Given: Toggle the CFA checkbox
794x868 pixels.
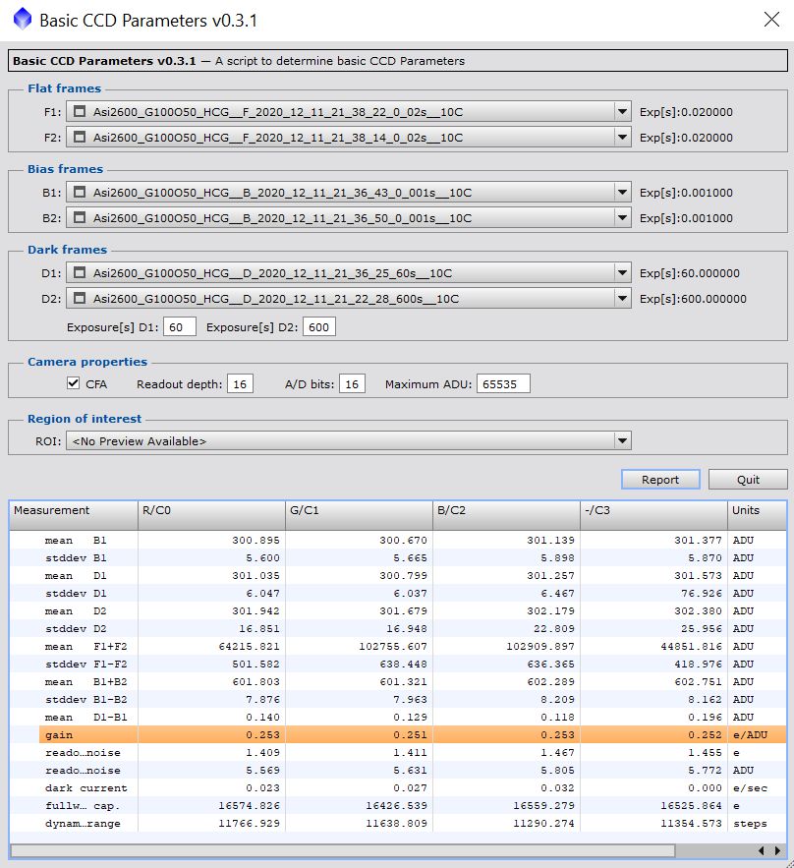Looking at the screenshot, I should (74, 383).
